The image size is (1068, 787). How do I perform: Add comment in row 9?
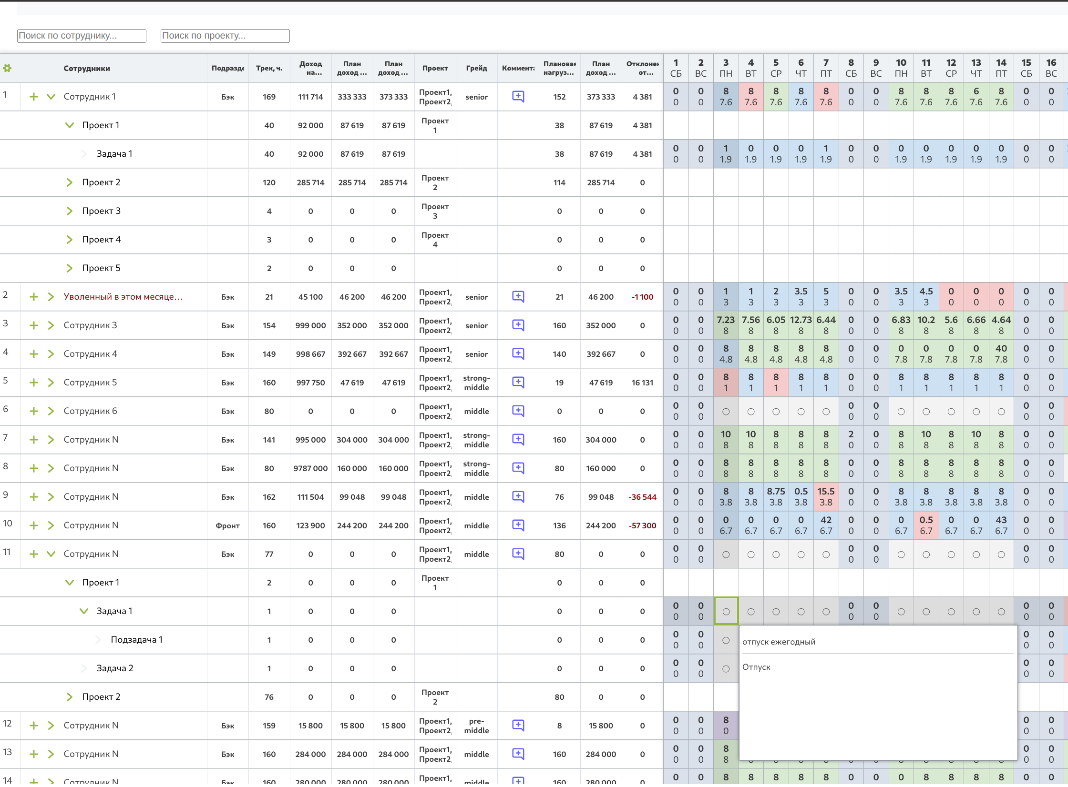pyautogui.click(x=518, y=497)
